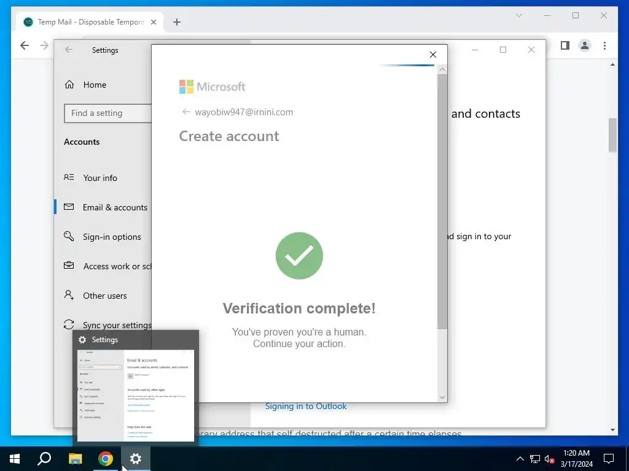Click the Microsoft logo in dialog
Image resolution: width=629 pixels, height=471 pixels.
[x=212, y=86]
